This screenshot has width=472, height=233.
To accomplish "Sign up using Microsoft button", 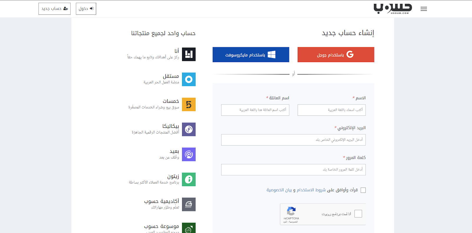I will (x=251, y=54).
